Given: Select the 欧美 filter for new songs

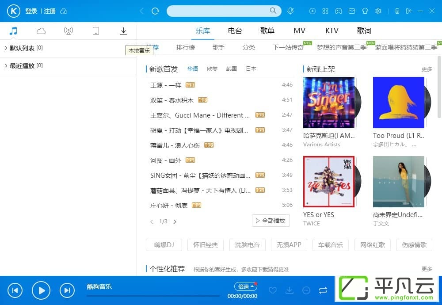Looking at the screenshot, I should (212, 69).
